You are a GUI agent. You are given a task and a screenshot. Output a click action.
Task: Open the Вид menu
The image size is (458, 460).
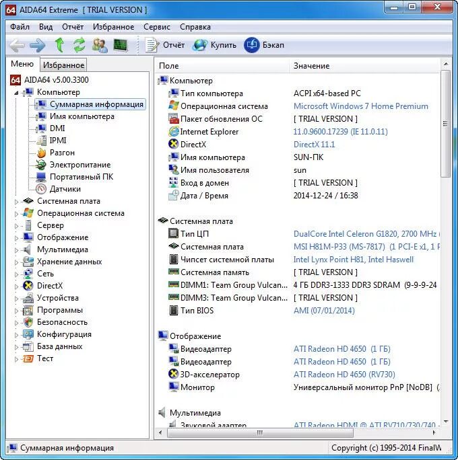(x=46, y=27)
